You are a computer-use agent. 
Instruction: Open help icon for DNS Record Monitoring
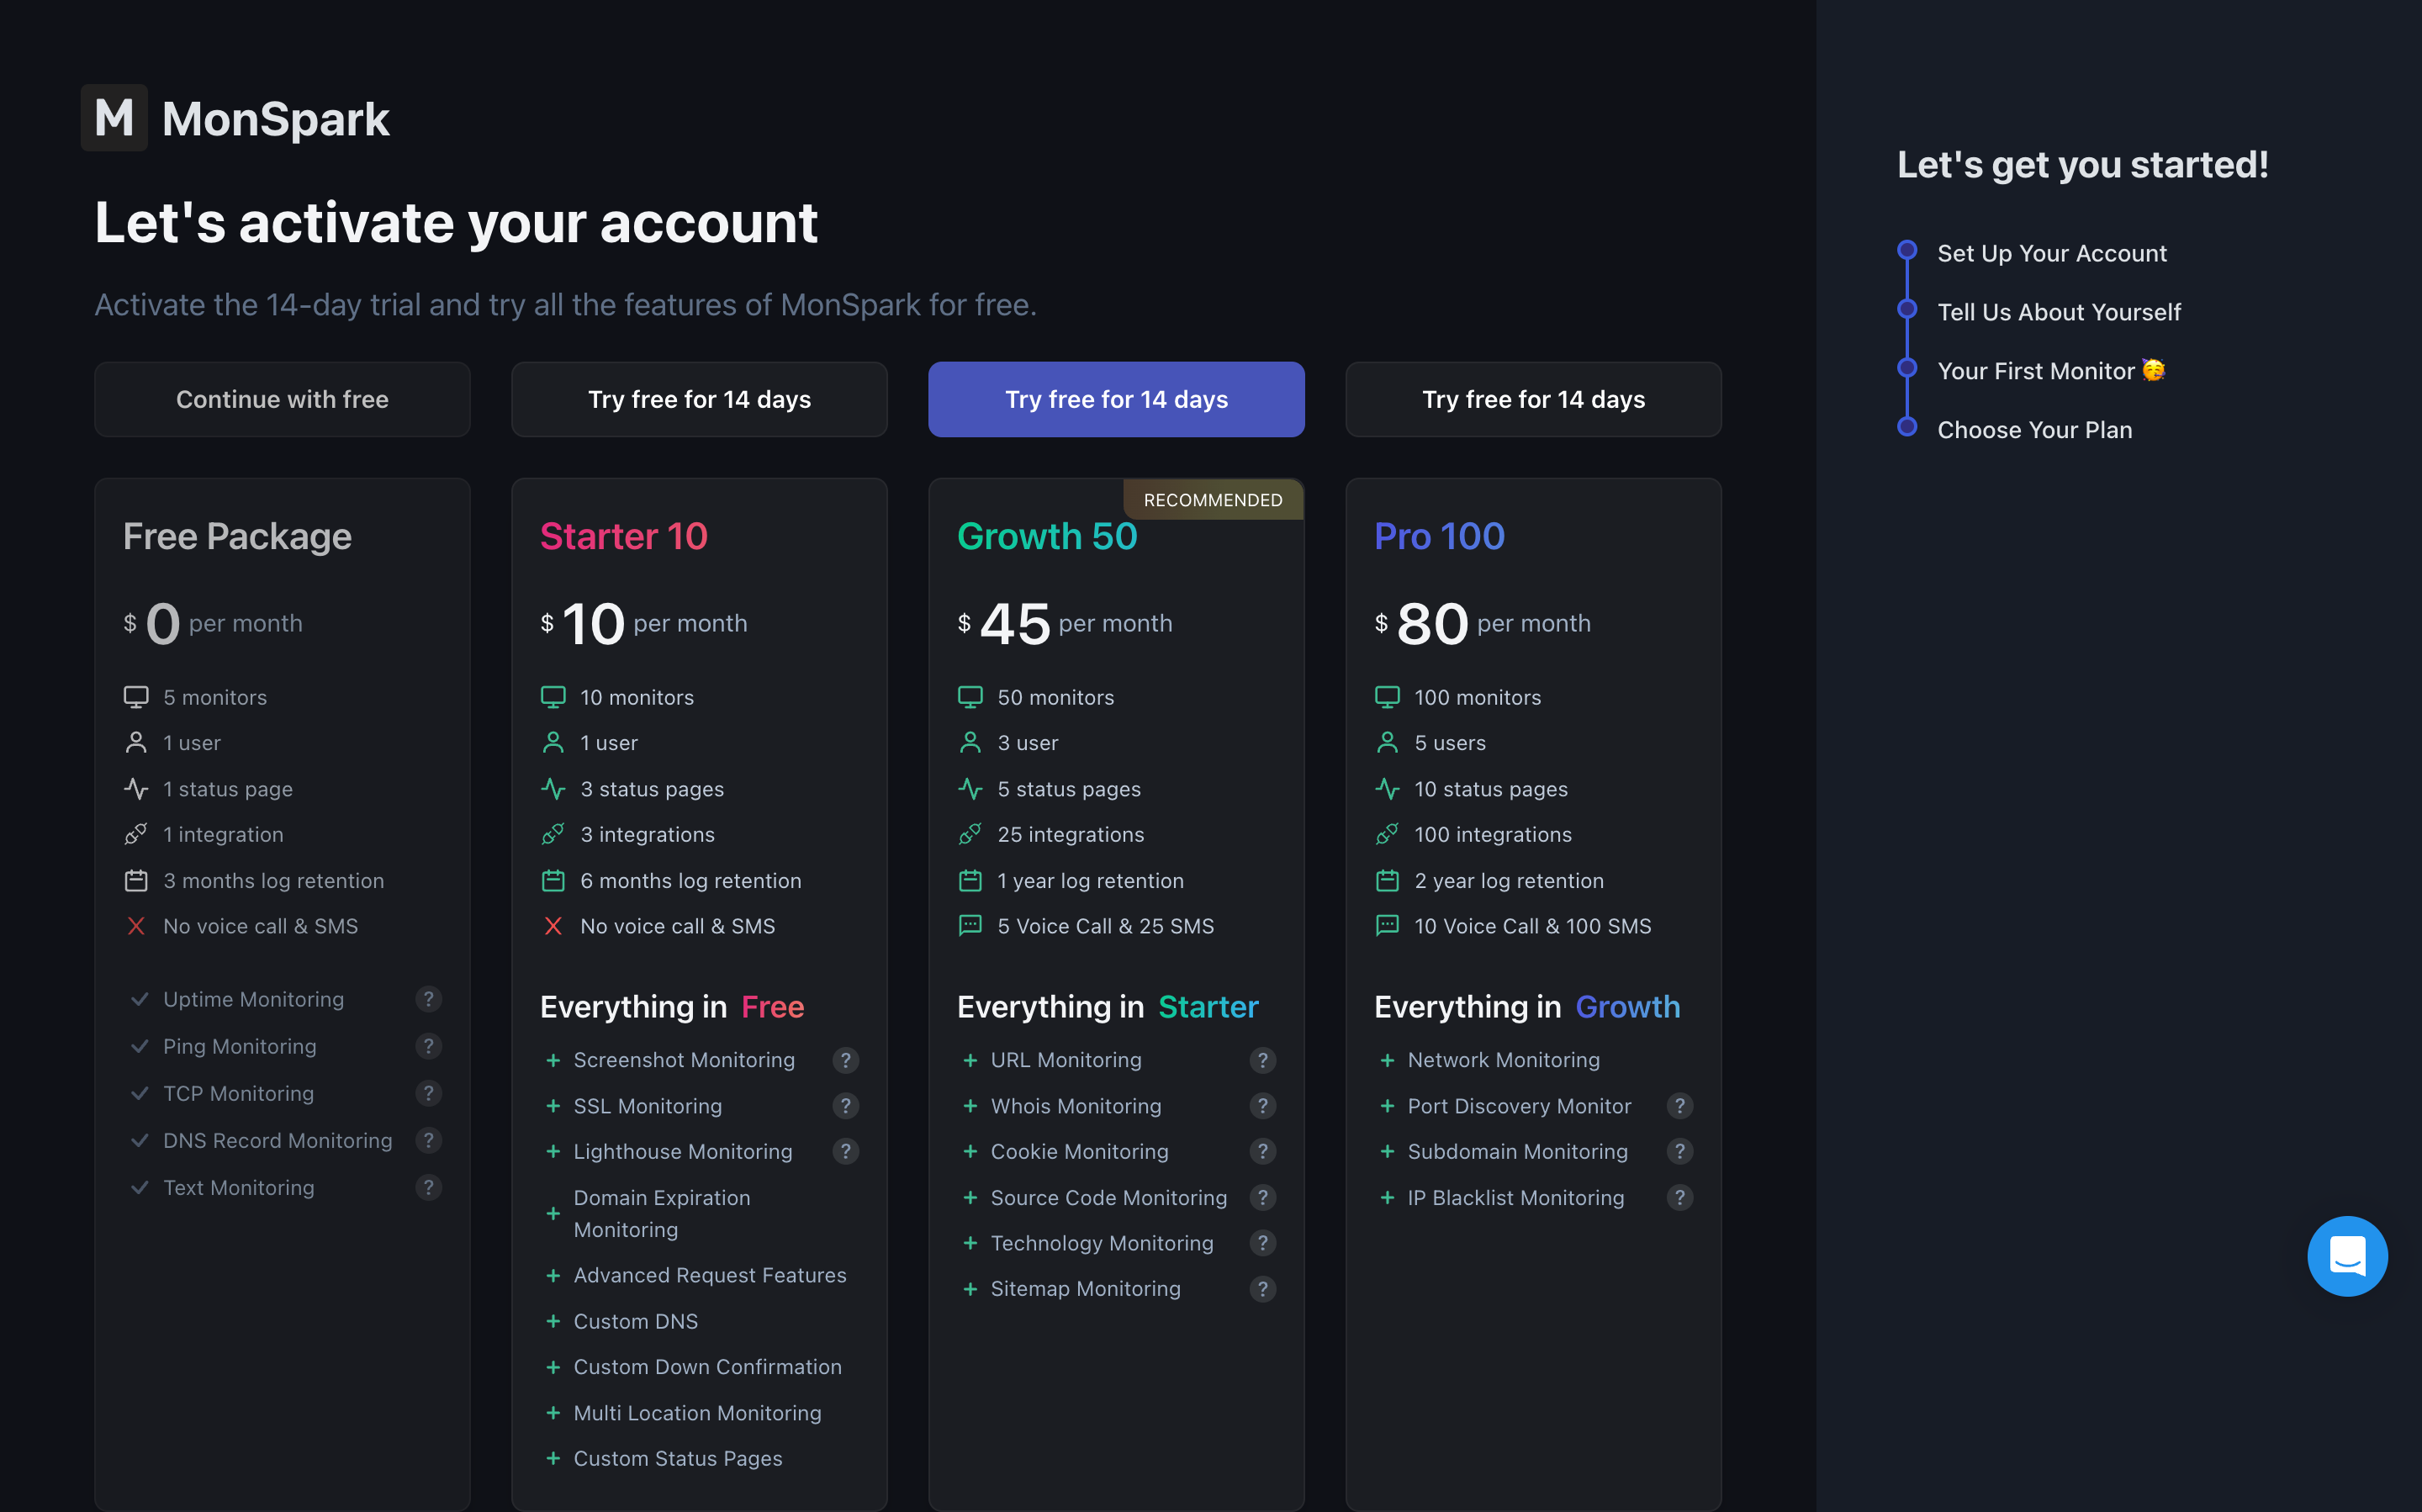point(428,1140)
